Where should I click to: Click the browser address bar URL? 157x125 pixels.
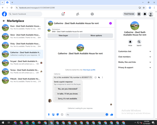[37, 8]
